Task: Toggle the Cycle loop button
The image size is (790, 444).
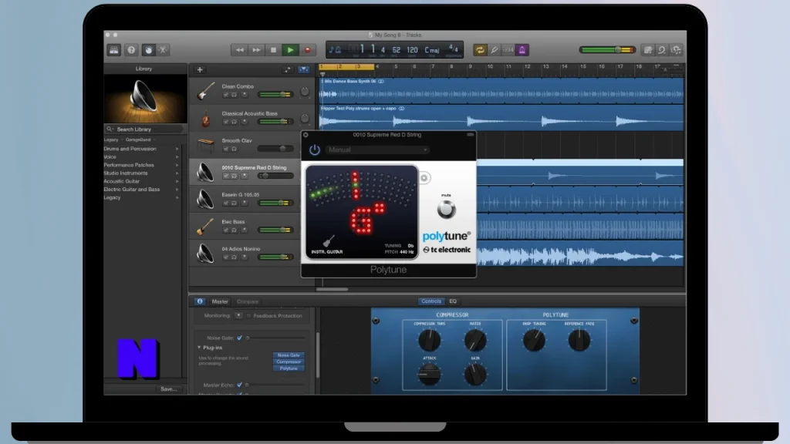Action: click(480, 50)
